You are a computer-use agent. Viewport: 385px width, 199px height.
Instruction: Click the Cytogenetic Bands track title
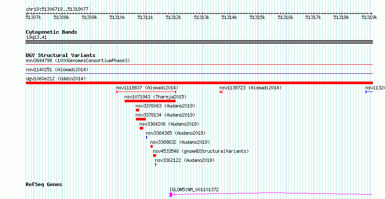point(51,32)
